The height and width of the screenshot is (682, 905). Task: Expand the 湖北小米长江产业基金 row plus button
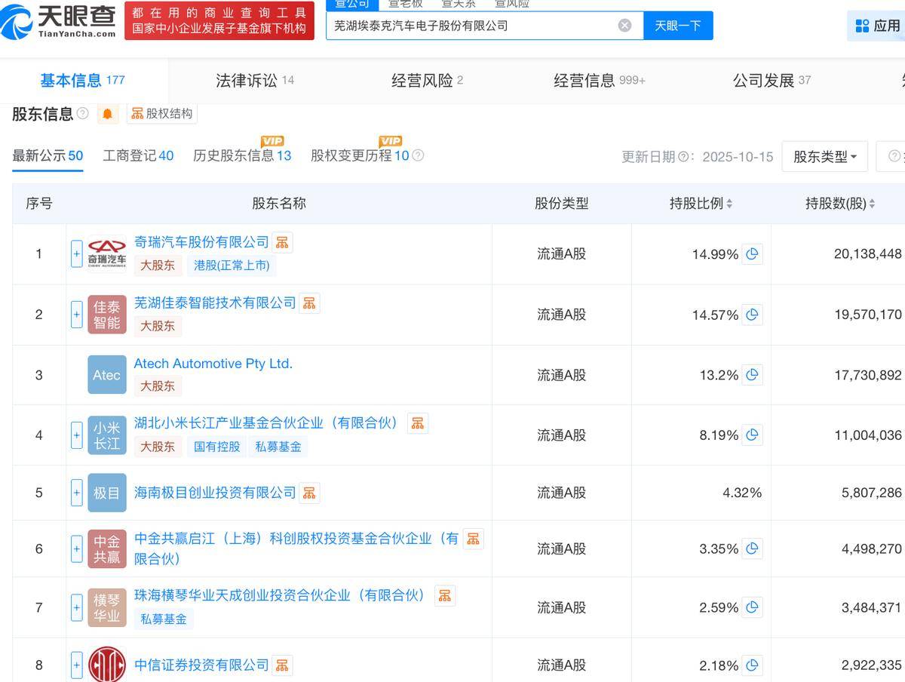[x=76, y=435]
